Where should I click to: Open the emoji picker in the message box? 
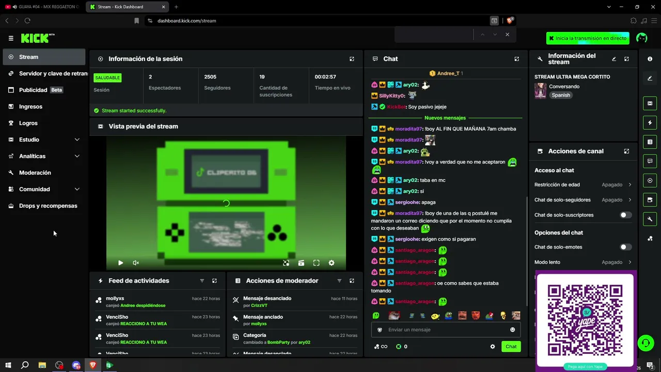point(513,330)
